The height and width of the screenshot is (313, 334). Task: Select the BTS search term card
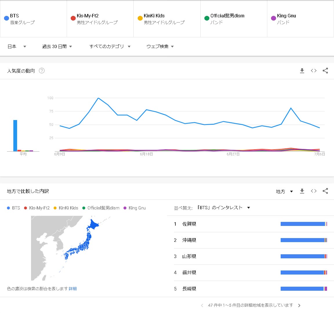33,19
